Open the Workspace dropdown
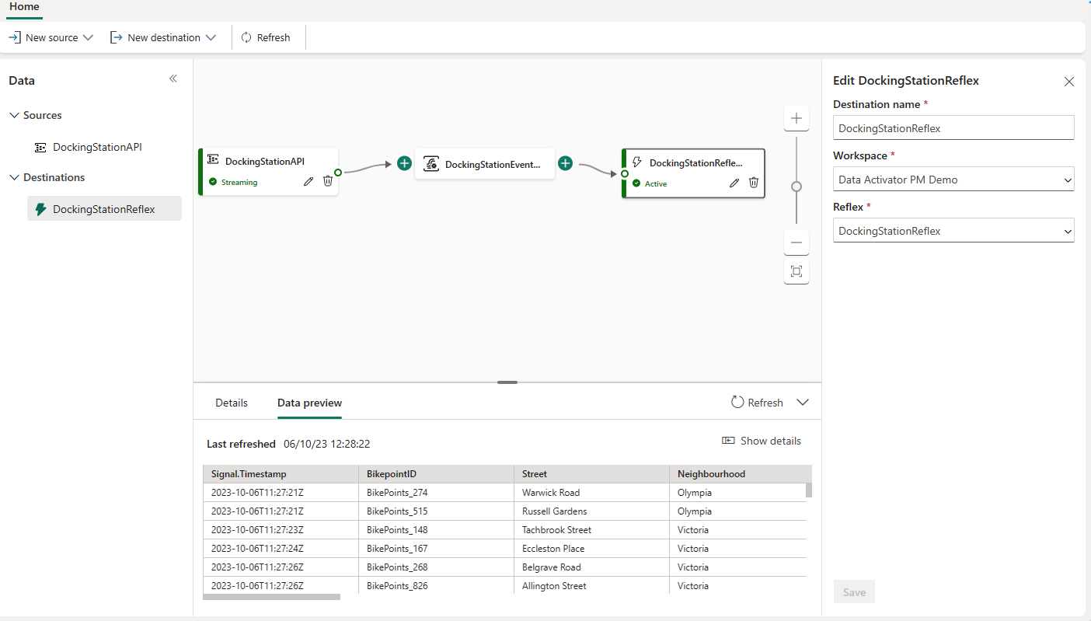The image size is (1091, 621). click(953, 180)
